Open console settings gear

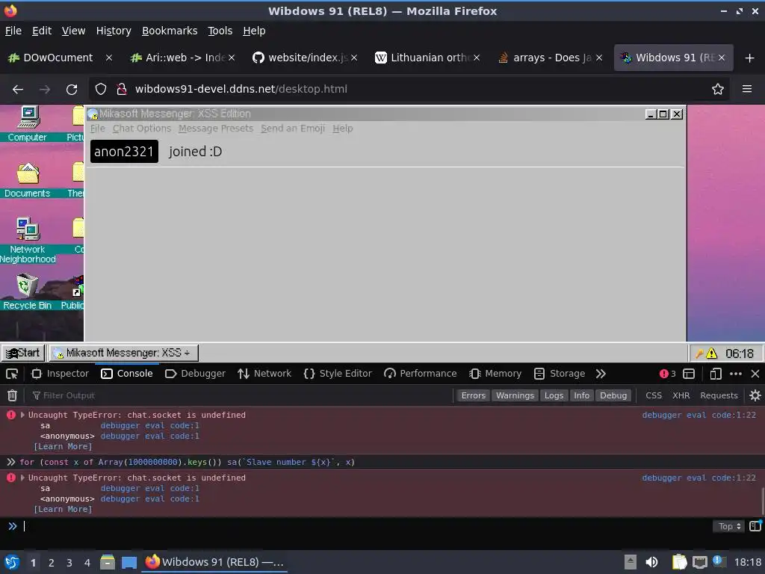[755, 395]
